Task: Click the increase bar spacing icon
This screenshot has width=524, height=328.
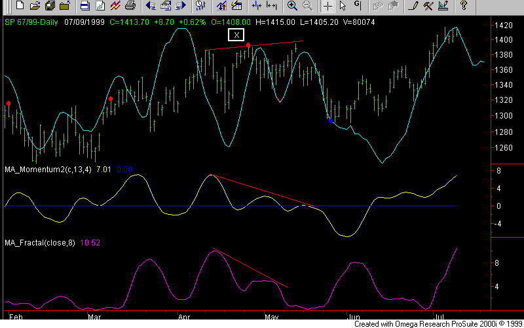Action: pos(271,6)
